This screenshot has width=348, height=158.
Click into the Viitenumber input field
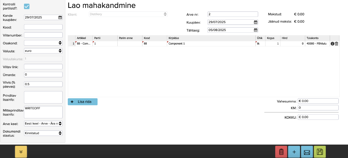coord(43,35)
